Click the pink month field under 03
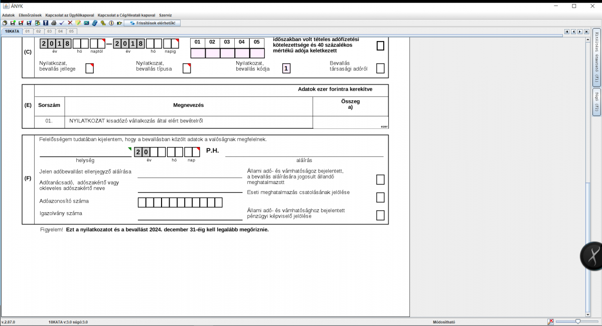This screenshot has width=602, height=326. (227, 53)
